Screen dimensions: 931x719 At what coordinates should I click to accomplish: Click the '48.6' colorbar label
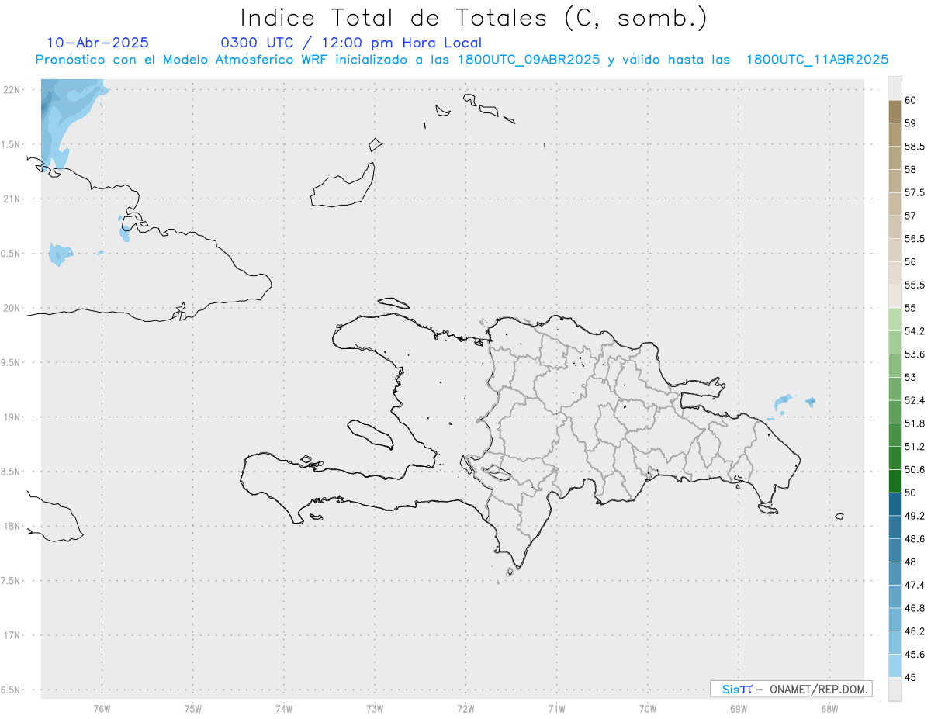[914, 539]
